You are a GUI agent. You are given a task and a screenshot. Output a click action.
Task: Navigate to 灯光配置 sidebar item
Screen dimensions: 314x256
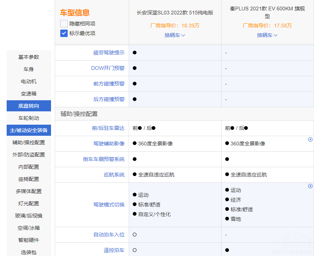[x=29, y=203]
